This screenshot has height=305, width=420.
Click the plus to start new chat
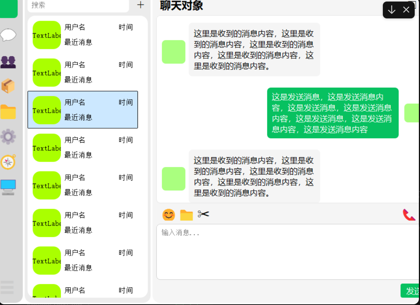140,5
